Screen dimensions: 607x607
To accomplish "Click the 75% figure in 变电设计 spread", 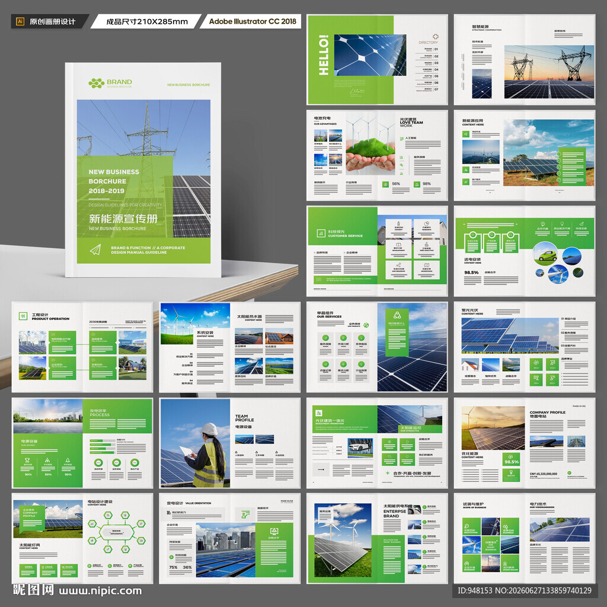I will pos(174,567).
